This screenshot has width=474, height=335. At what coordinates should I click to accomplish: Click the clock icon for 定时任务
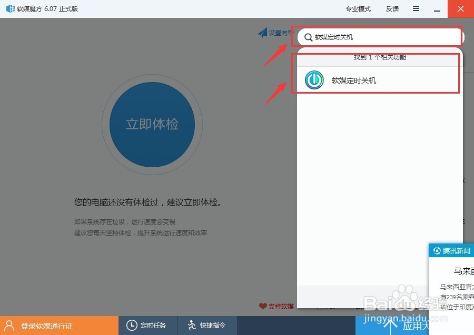(x=132, y=326)
